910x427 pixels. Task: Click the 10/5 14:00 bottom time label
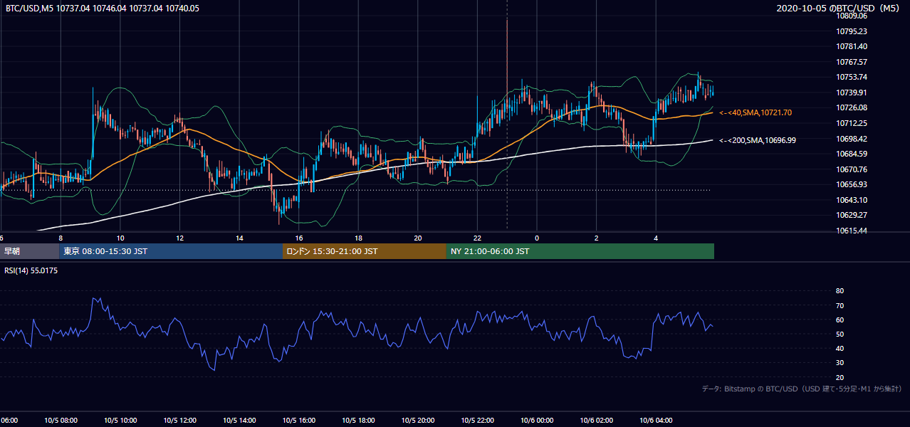pos(239,421)
